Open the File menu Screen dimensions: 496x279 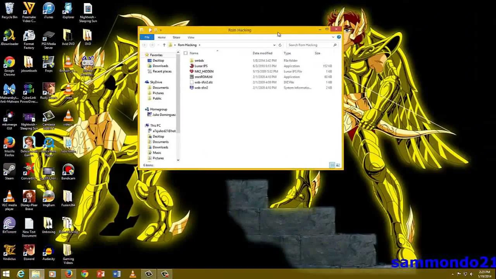(x=147, y=38)
